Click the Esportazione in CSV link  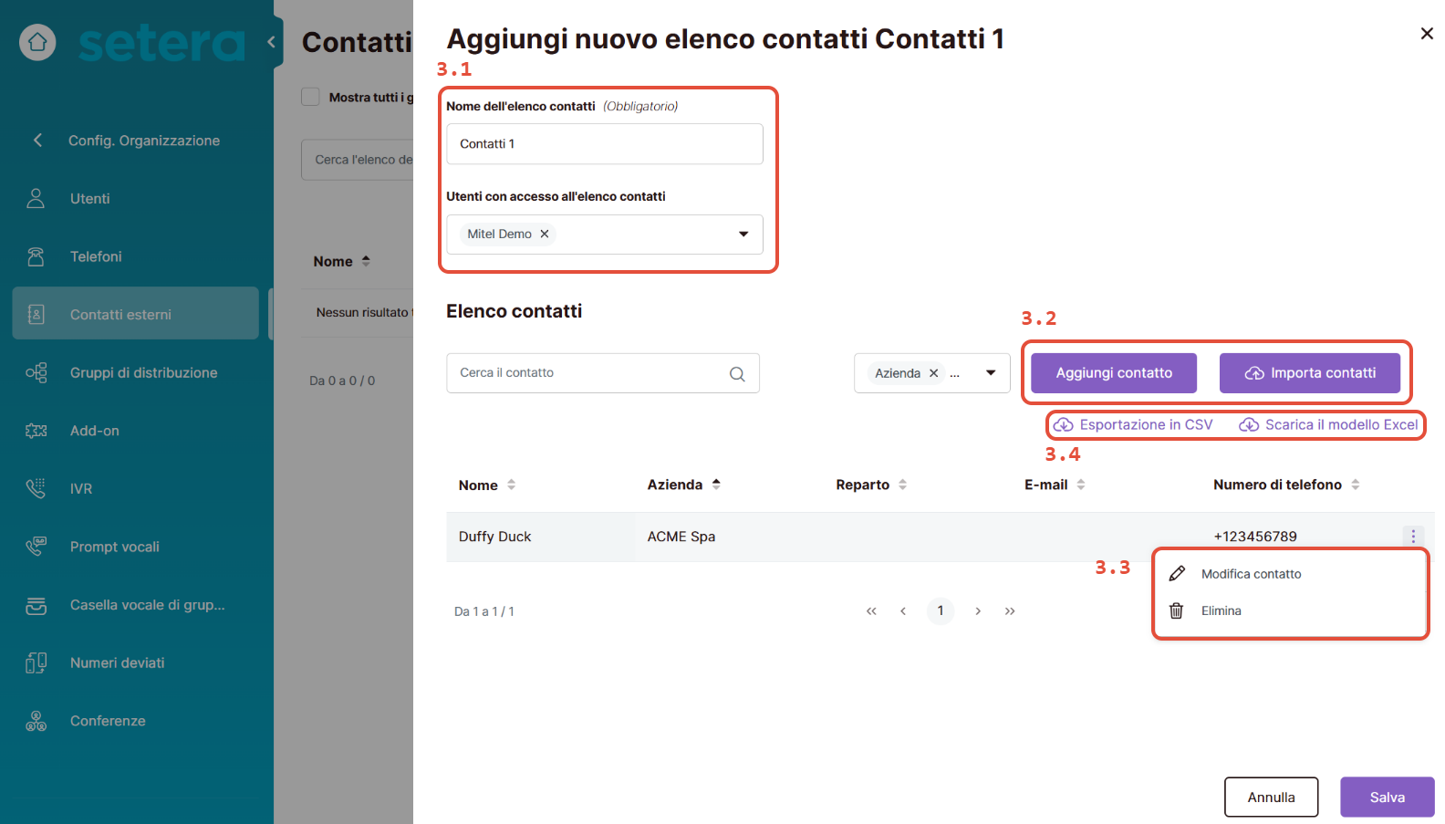(1134, 425)
